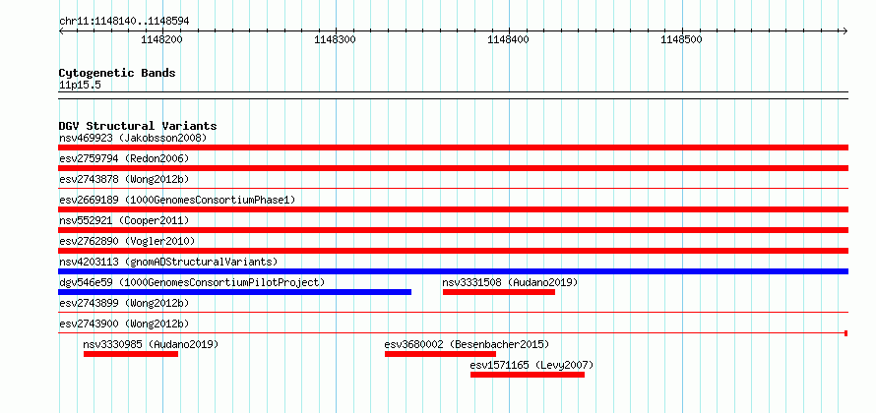Click the red bar of esv2759794
This screenshot has width=876, height=413.
pyautogui.click(x=453, y=168)
